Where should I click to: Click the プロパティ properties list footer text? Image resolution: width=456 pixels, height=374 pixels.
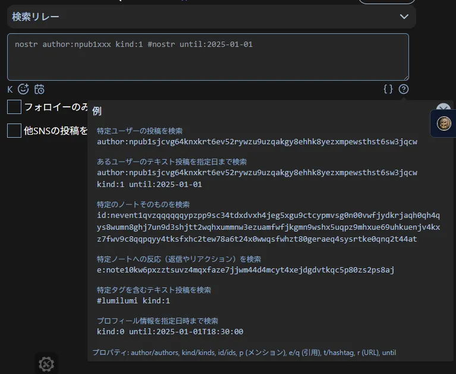[244, 353]
